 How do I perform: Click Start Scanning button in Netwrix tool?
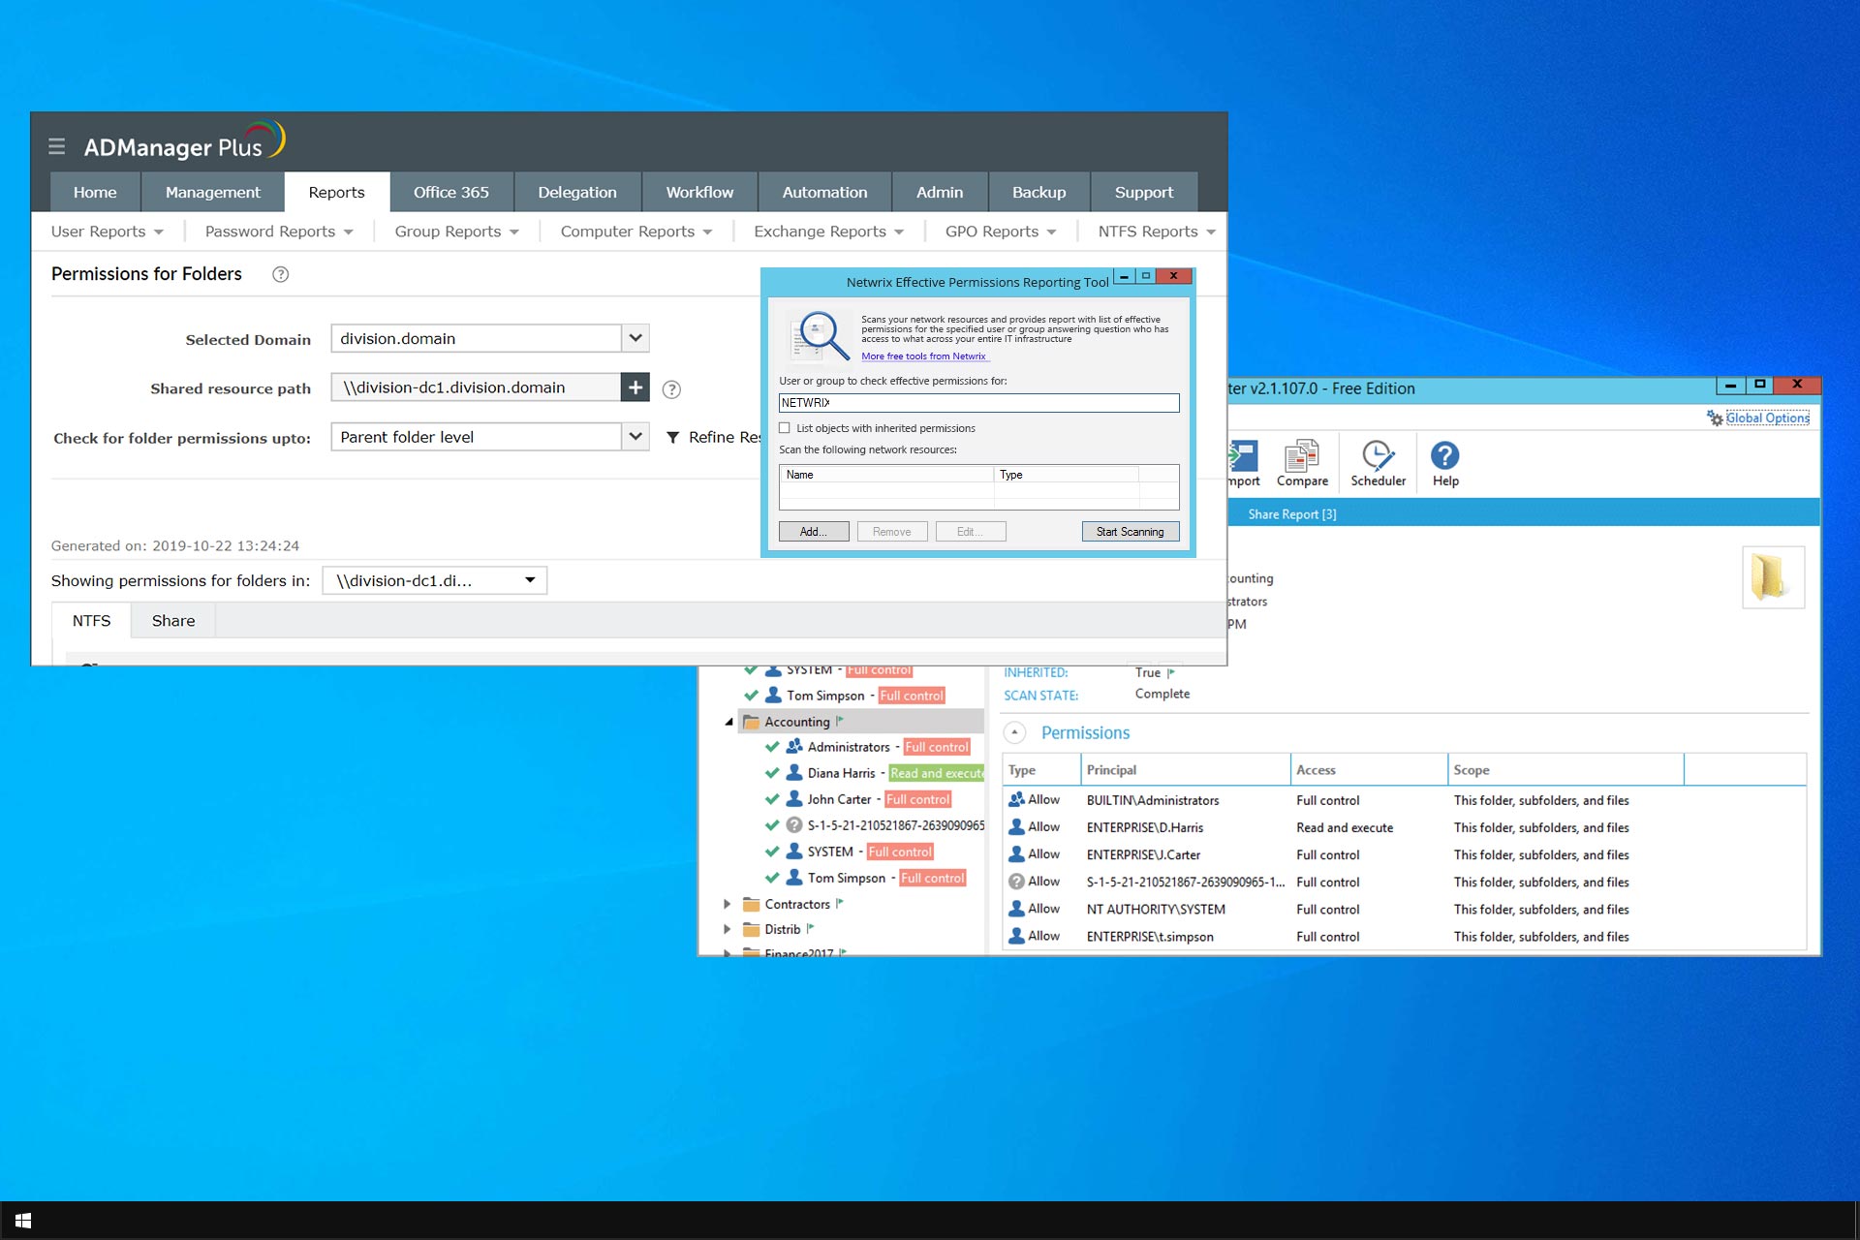tap(1128, 532)
